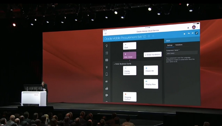222x126 pixels.
Task: Toggle edit mode with the pencil icon
Action: tap(196, 33)
